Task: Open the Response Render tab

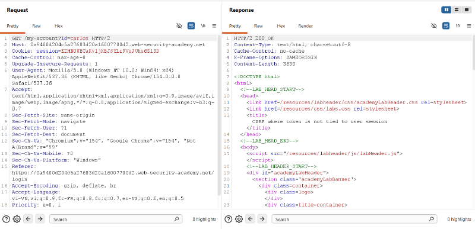Action: [x=305, y=26]
